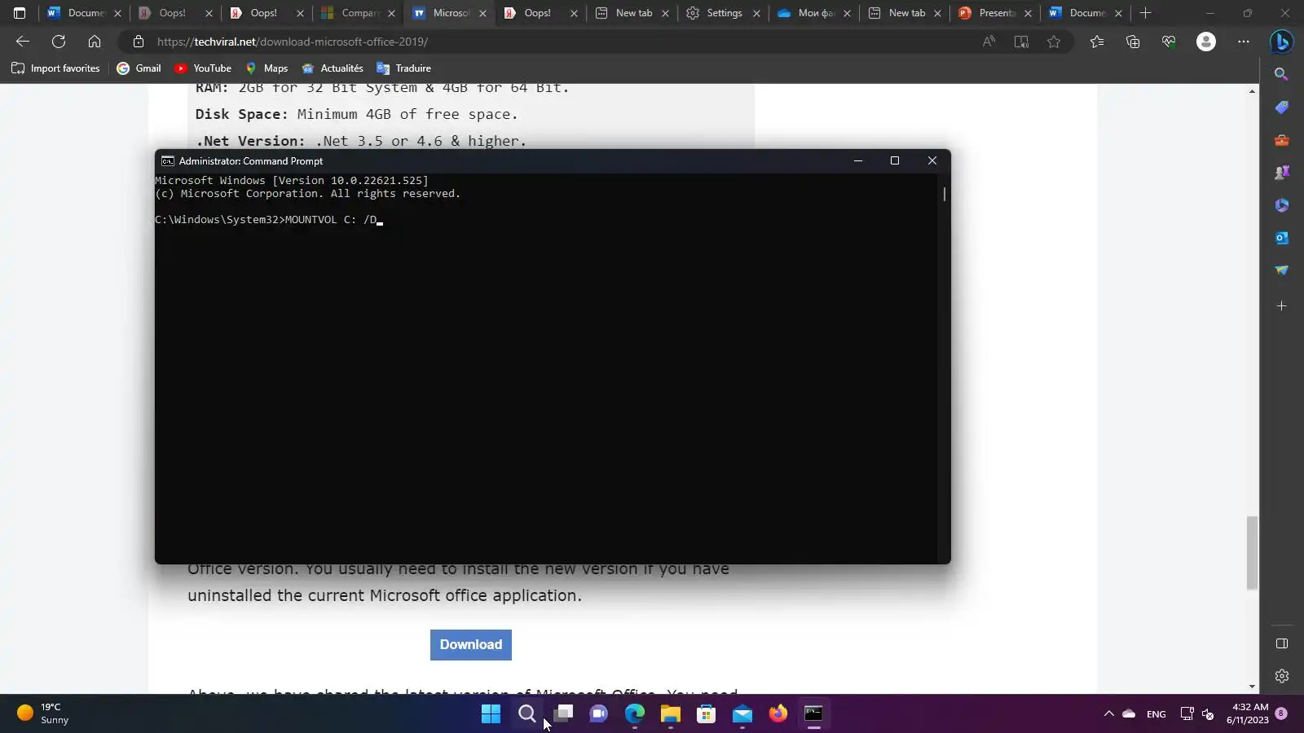
Task: Open the Collections icon
Action: coord(1133,42)
